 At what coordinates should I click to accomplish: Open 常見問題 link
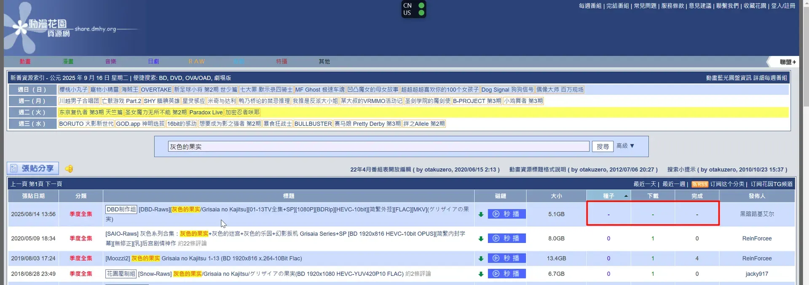[645, 5]
